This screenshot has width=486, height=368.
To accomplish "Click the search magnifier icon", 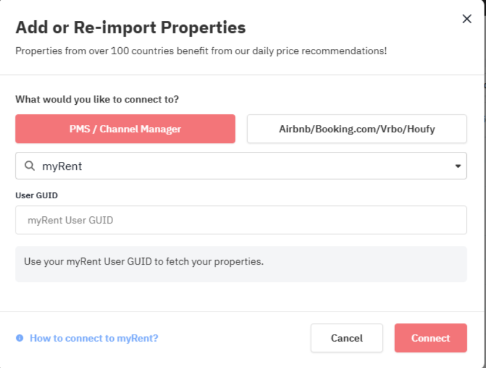I will (x=29, y=166).
